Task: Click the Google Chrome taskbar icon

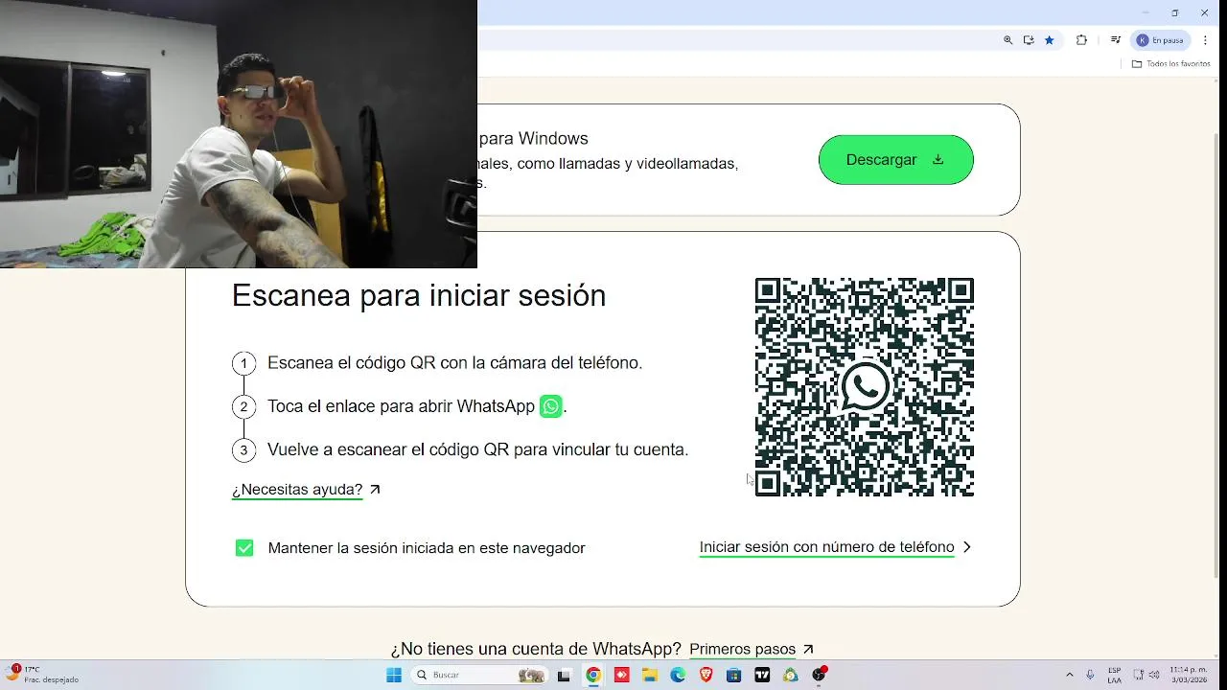Action: point(593,675)
